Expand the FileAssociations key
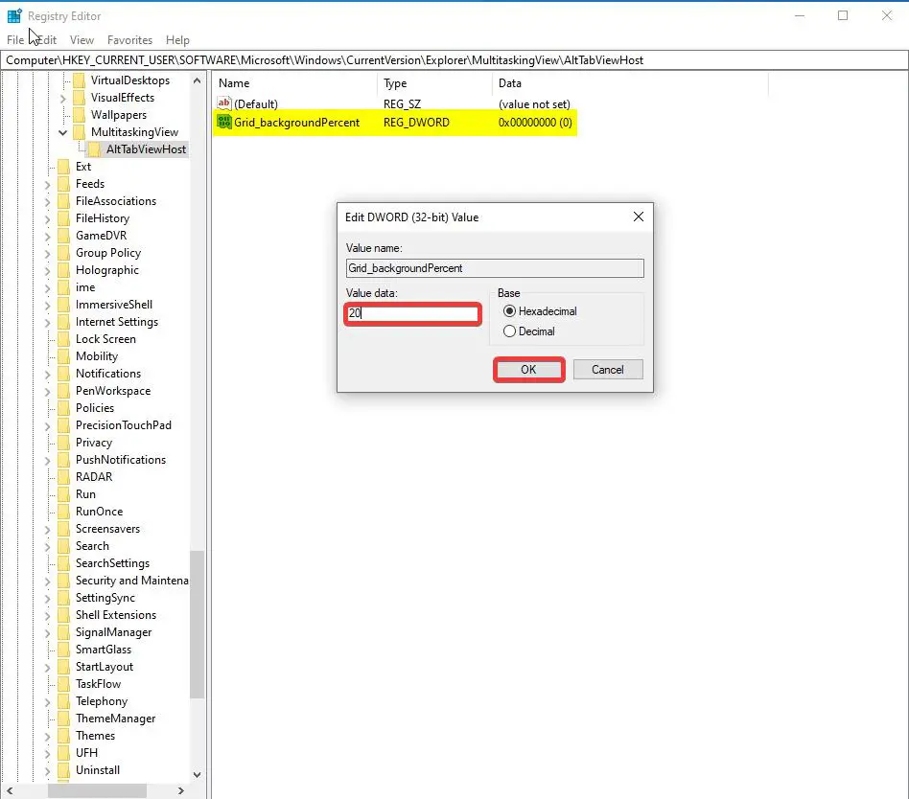 click(48, 202)
